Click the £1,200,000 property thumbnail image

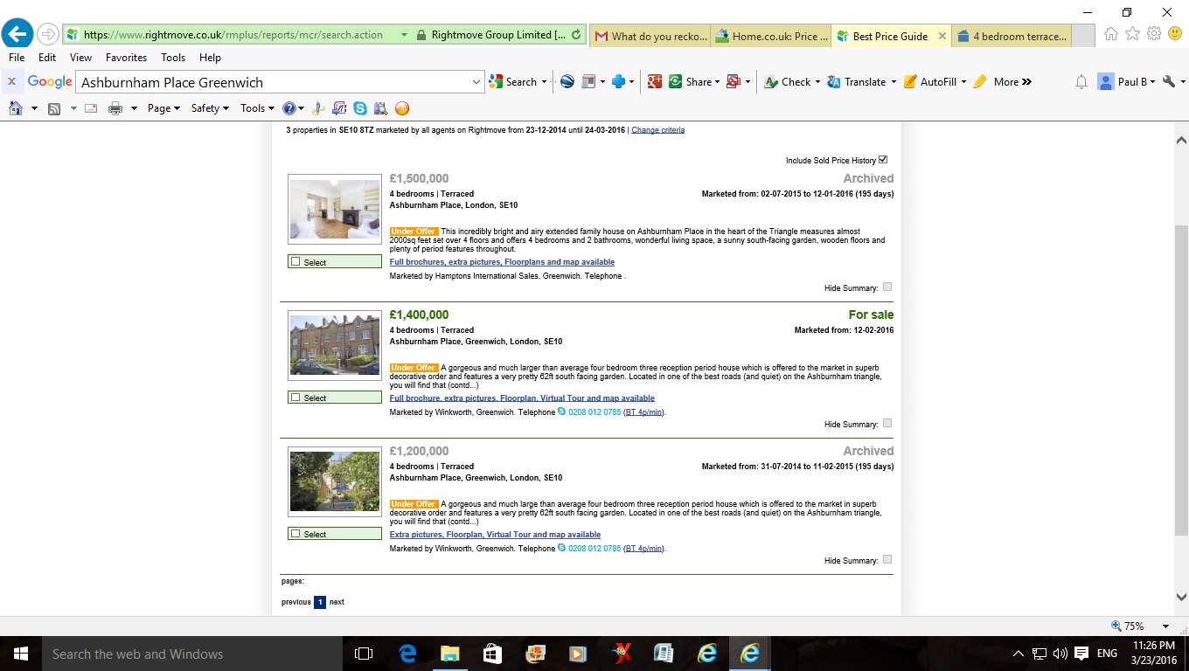(335, 481)
